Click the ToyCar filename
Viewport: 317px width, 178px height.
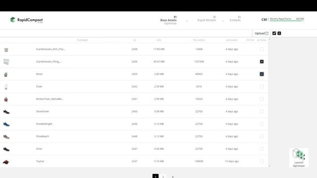click(x=40, y=161)
